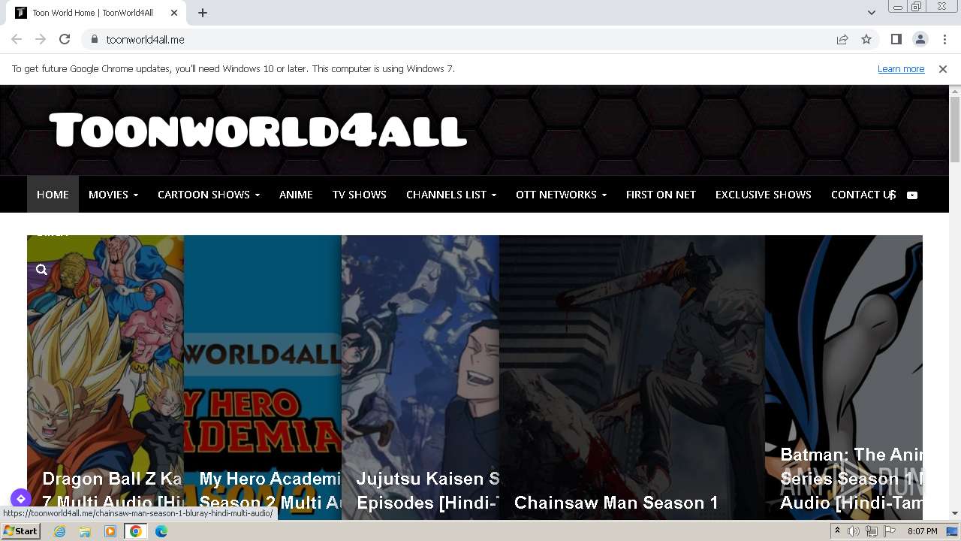961x541 pixels.
Task: Click the browser forward arrow
Action: pyautogui.click(x=41, y=39)
